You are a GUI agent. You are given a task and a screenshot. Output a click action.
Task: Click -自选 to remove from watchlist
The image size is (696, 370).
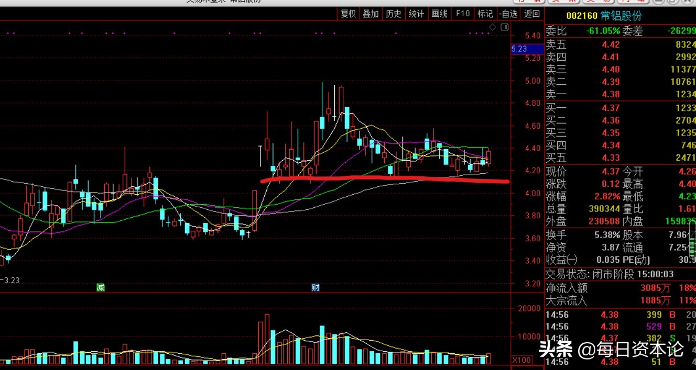508,14
